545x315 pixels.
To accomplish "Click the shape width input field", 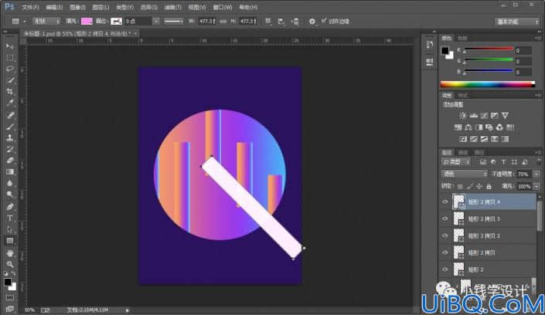I will click(207, 21).
